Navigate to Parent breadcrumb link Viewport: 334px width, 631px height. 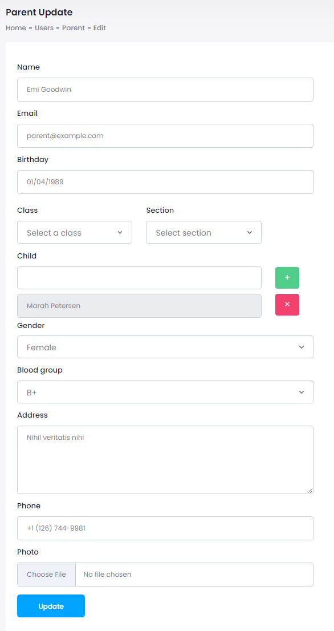click(x=74, y=28)
